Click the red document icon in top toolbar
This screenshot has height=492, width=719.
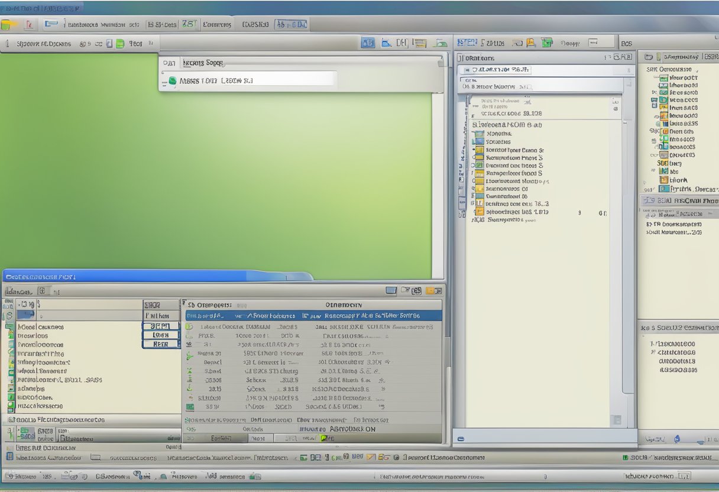pyautogui.click(x=28, y=24)
